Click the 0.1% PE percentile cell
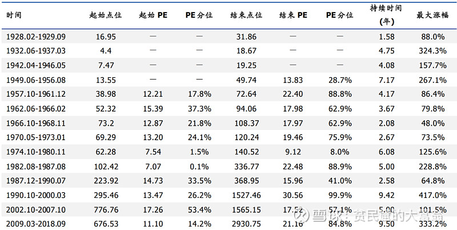This screenshot has width=457, height=230. (x=198, y=166)
